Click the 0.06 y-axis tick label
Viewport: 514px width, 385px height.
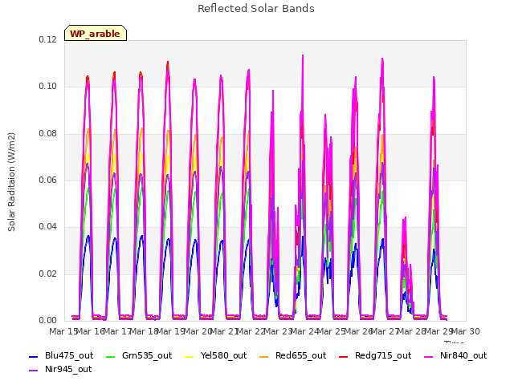click(47, 180)
